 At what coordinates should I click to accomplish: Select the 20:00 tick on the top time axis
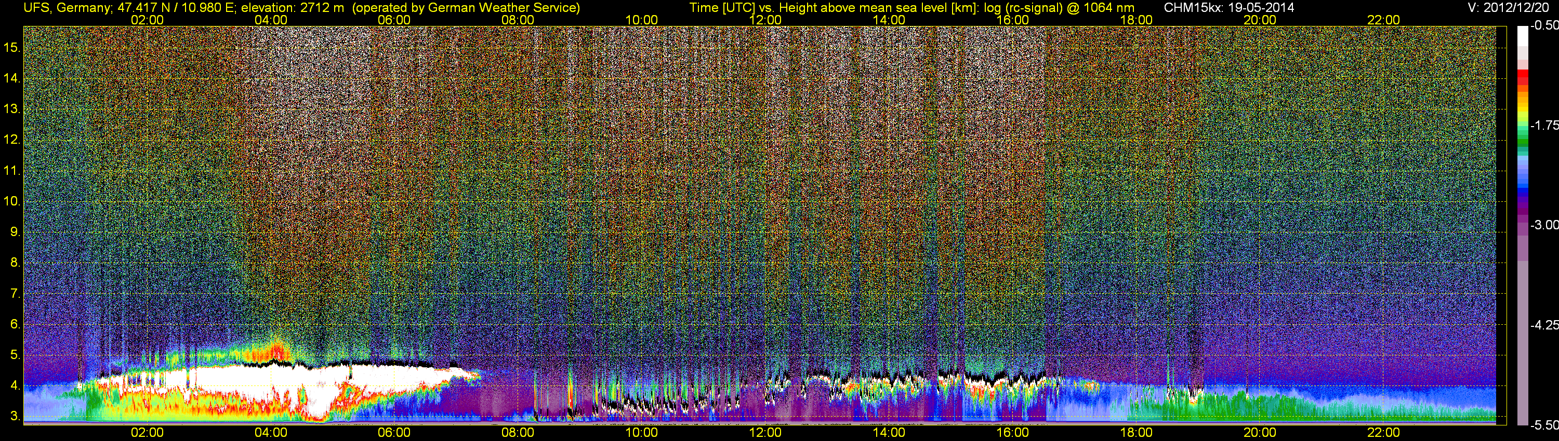click(x=1260, y=20)
